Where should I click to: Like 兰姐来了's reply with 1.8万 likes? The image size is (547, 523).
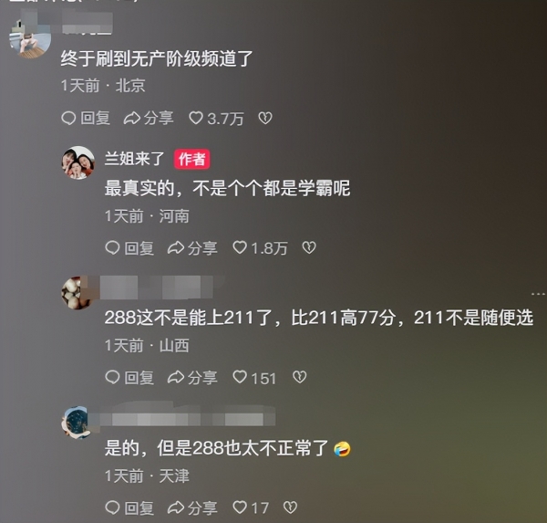260,248
